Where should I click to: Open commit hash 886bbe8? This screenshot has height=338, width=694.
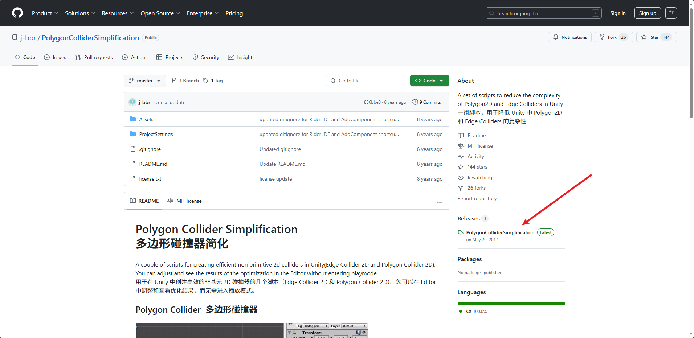pos(372,102)
